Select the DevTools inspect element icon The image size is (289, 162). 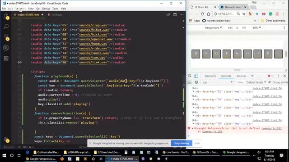pyautogui.click(x=190, y=76)
